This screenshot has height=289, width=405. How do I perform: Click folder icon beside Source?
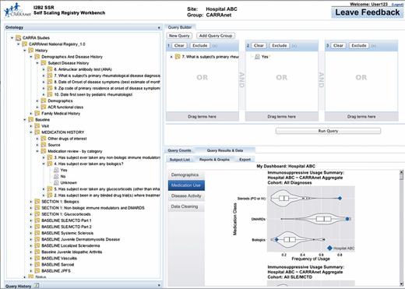point(44,145)
